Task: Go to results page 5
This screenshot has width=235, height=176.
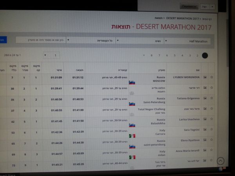Action: click(x=175, y=56)
